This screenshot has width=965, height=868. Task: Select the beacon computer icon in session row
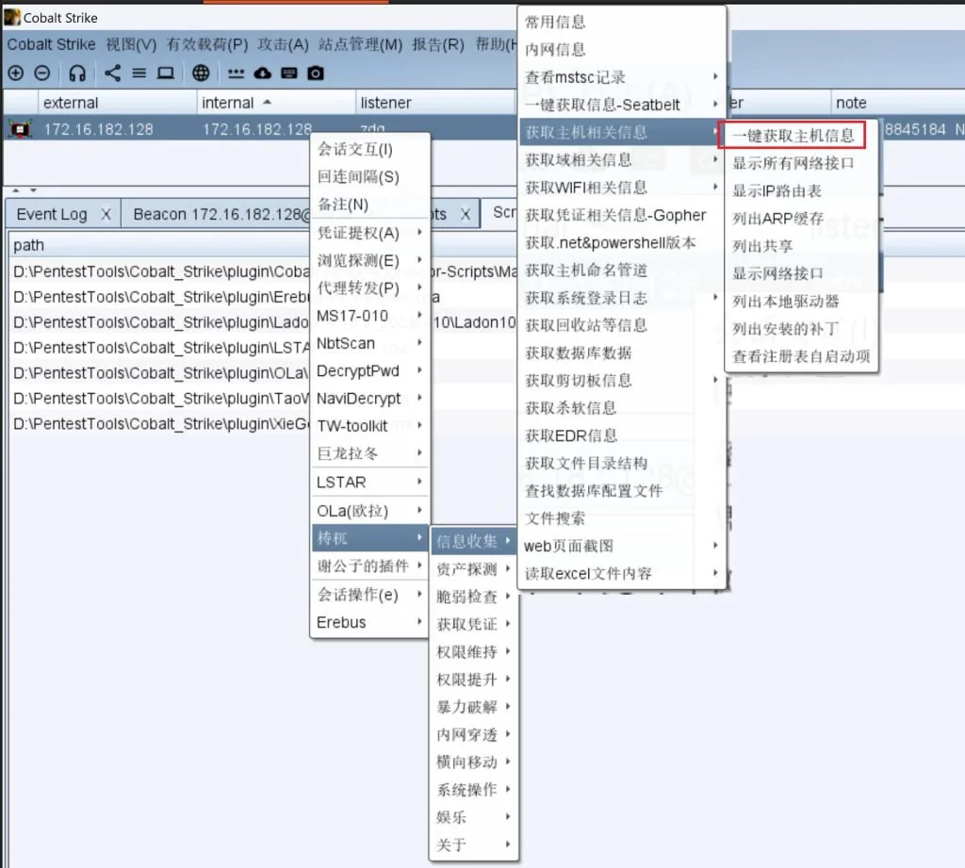click(20, 129)
